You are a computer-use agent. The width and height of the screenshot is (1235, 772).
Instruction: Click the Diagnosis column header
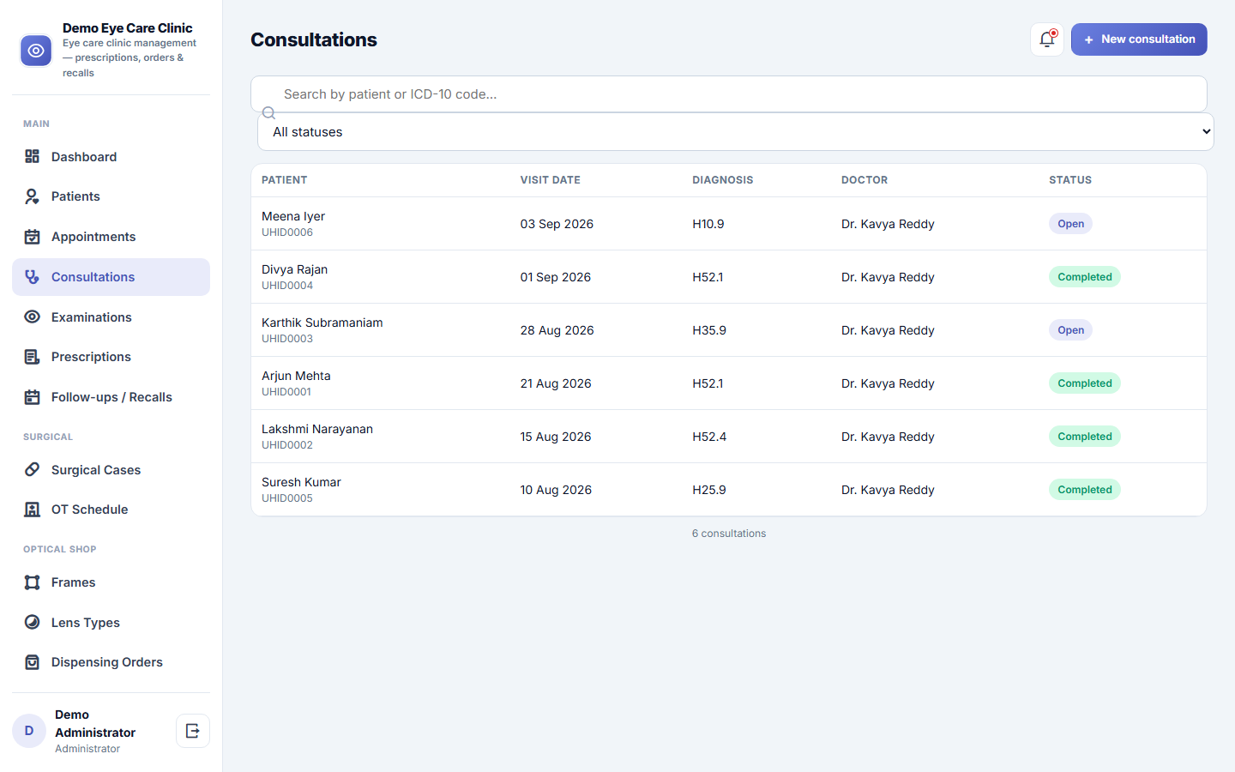[x=723, y=180]
